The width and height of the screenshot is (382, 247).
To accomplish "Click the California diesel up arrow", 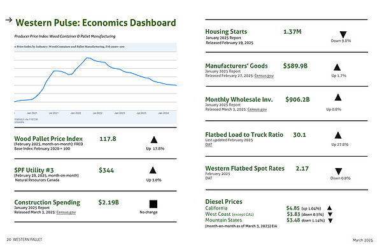I will (x=329, y=208).
